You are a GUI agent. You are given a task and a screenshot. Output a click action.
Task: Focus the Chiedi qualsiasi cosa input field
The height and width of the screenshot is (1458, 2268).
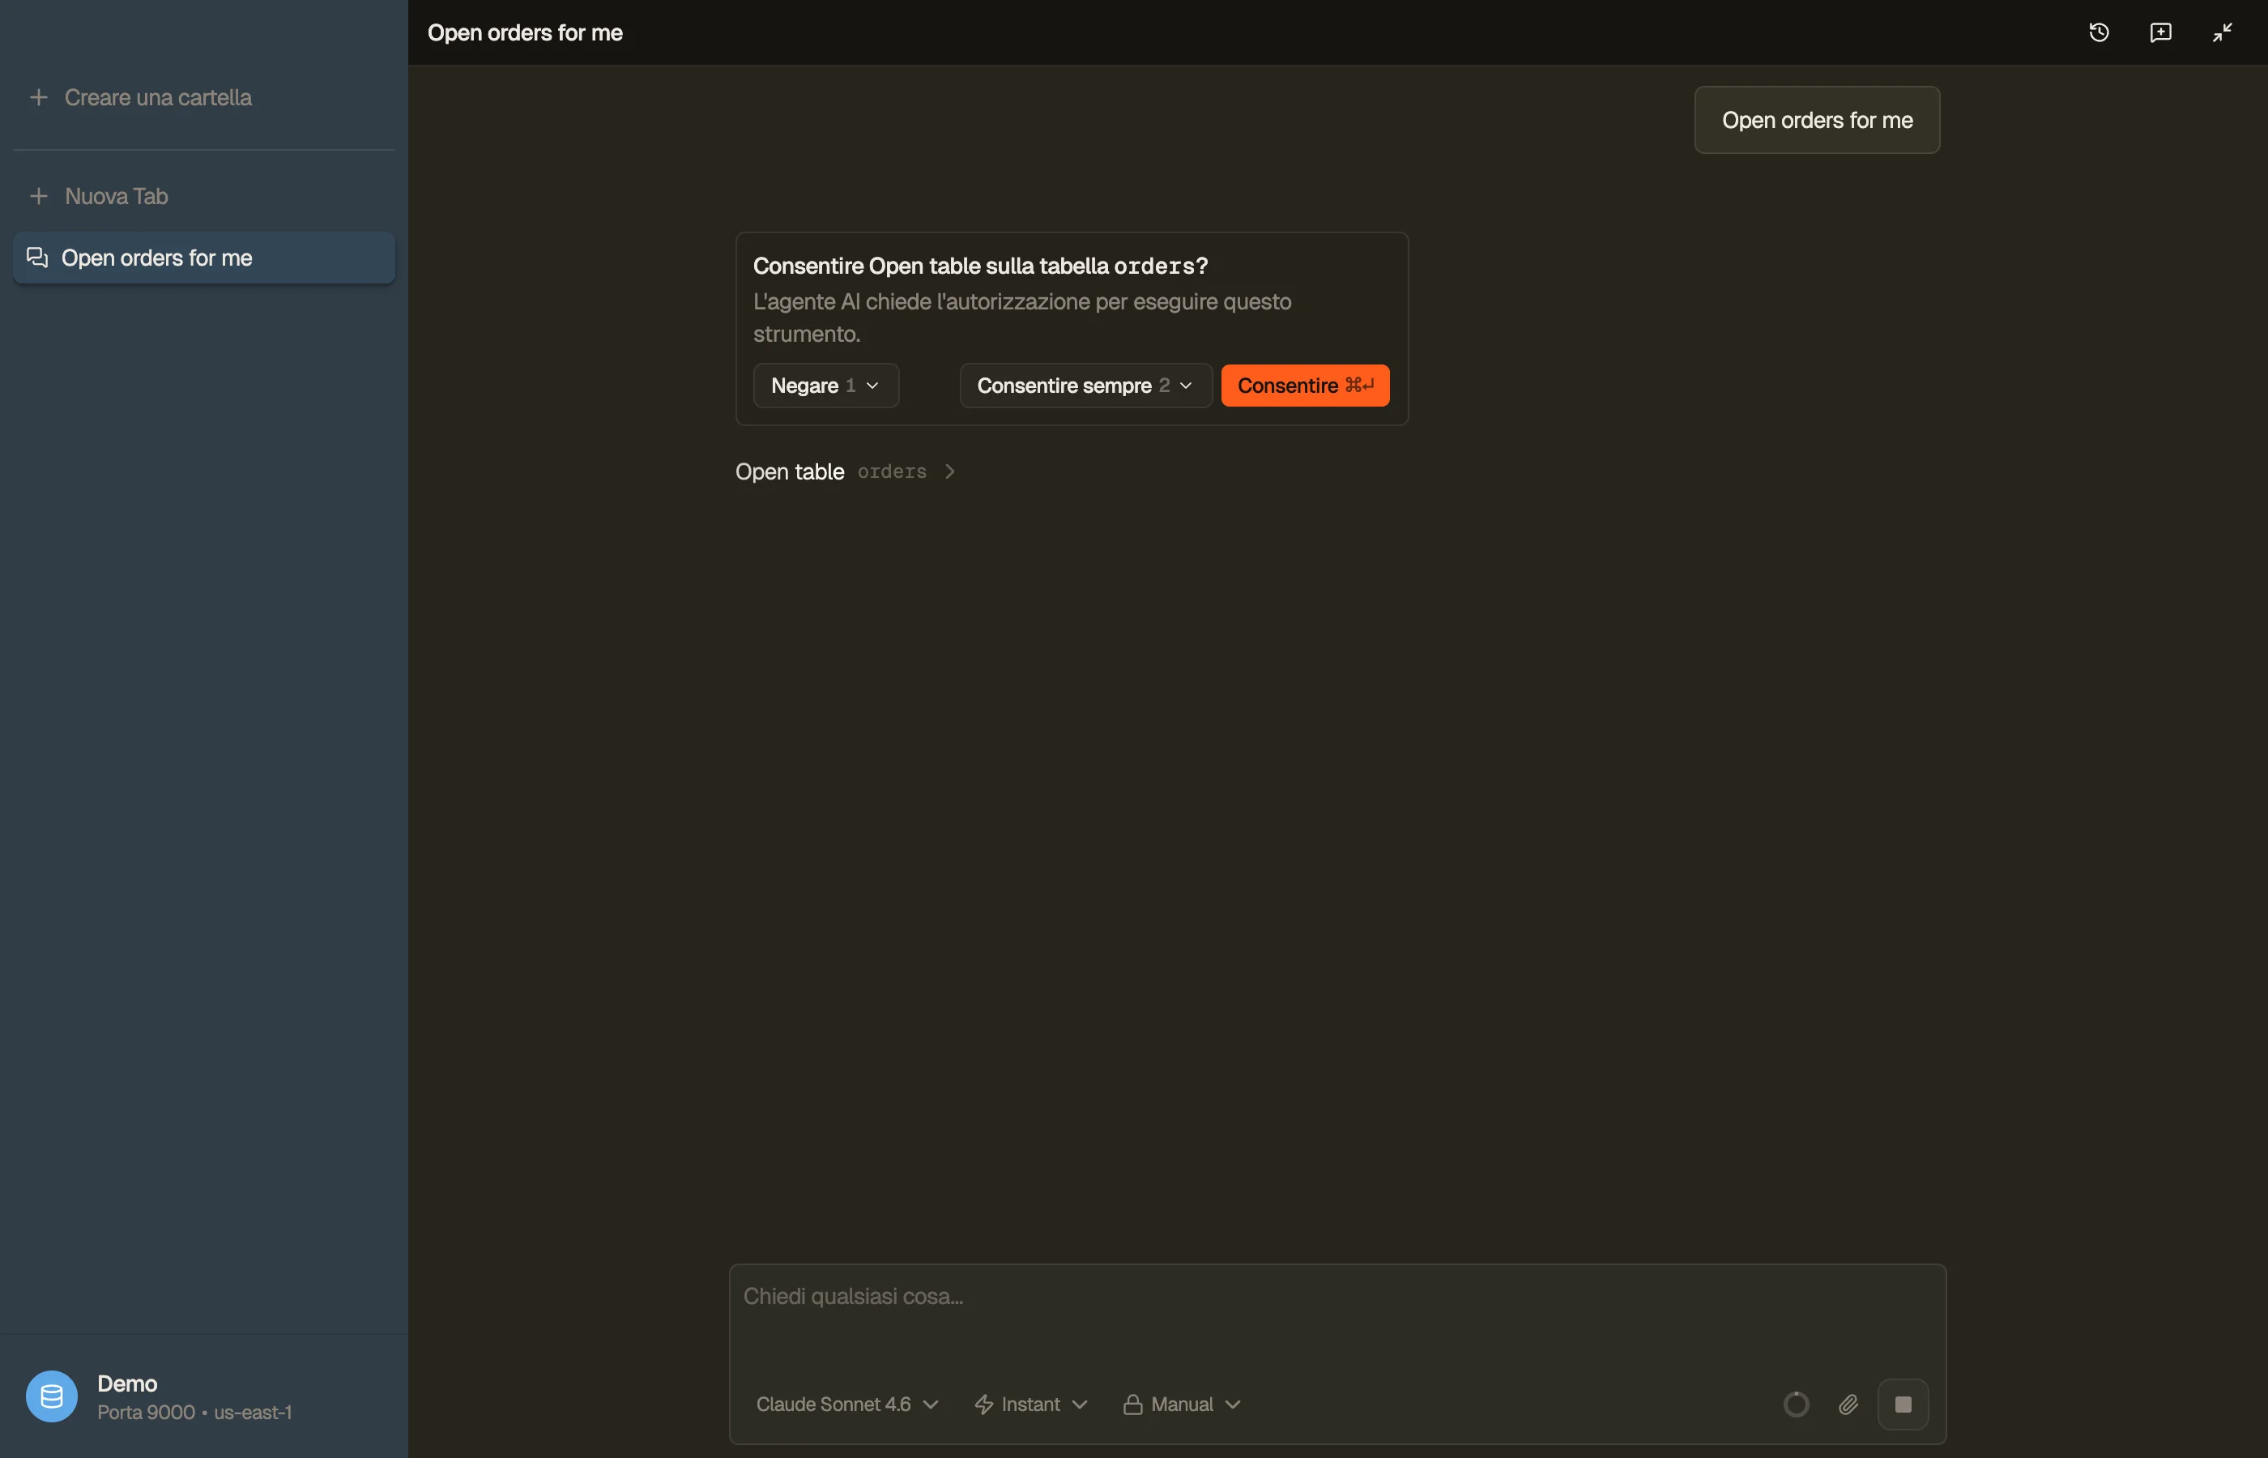pyautogui.click(x=1336, y=1318)
